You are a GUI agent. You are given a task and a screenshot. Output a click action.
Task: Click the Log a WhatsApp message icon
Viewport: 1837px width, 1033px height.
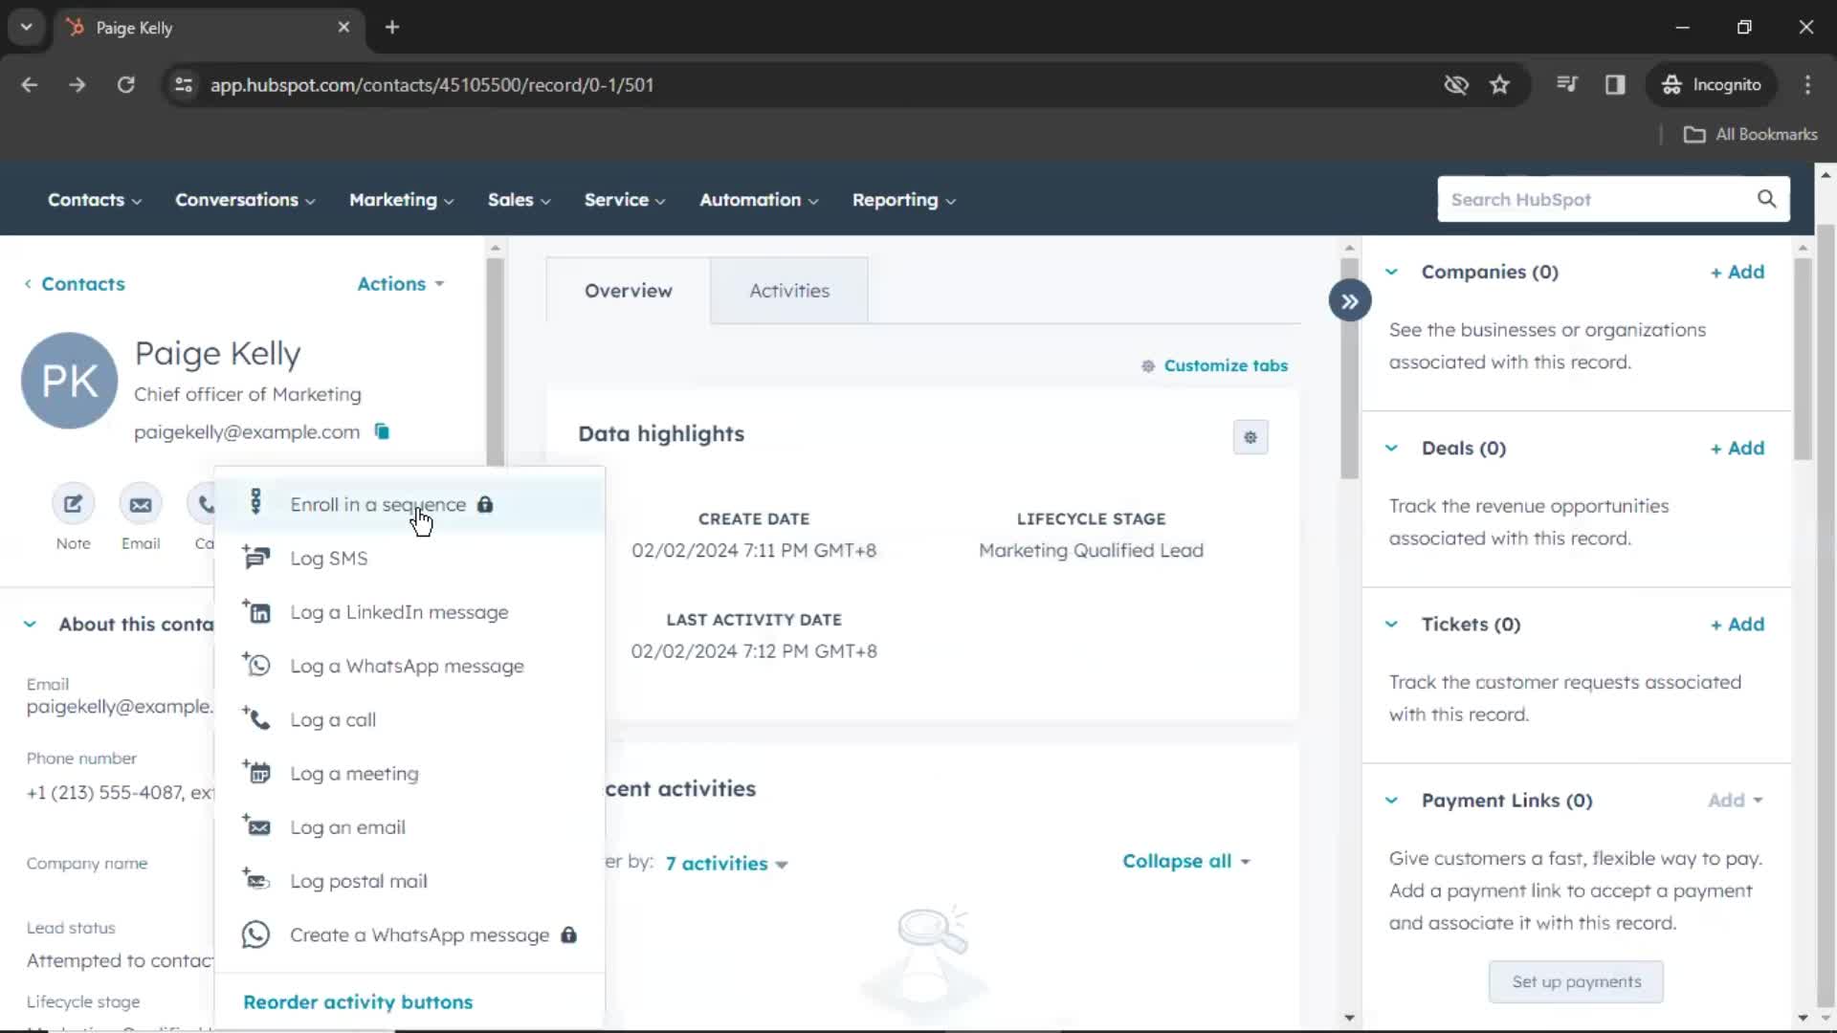(x=255, y=665)
